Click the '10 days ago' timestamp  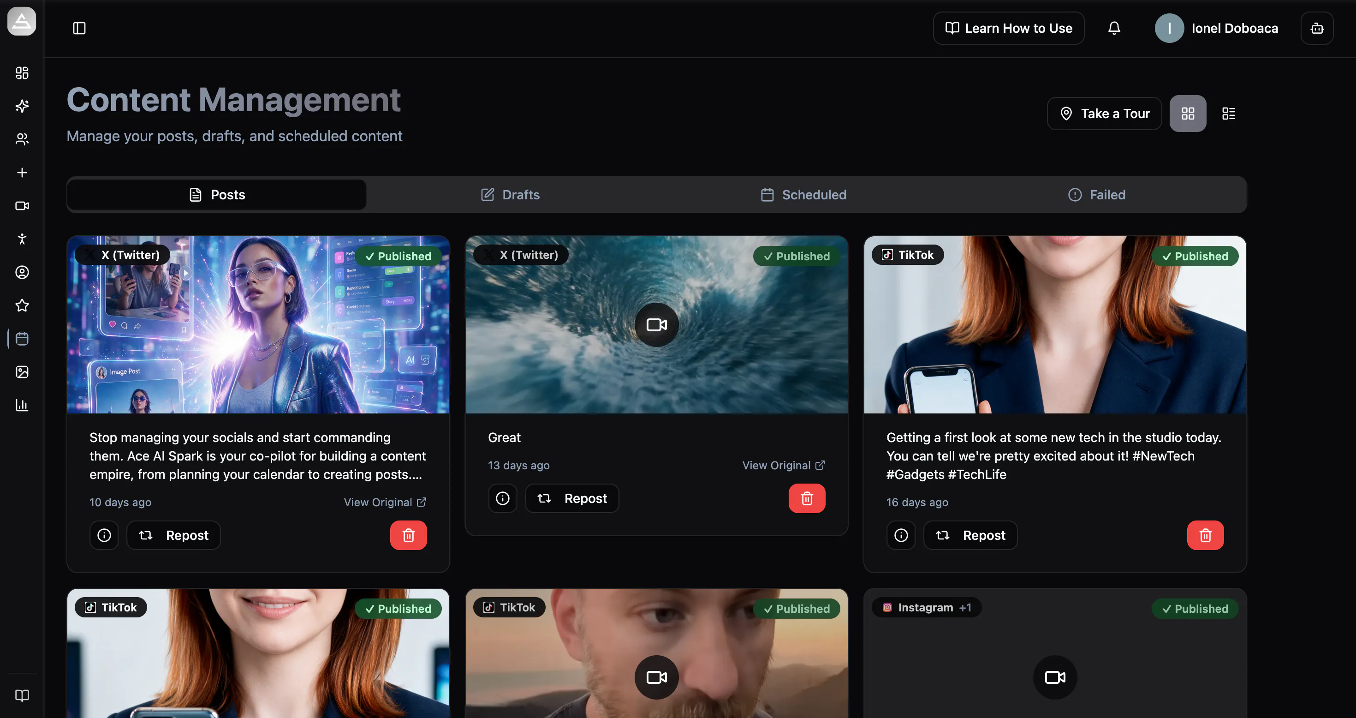[120, 502]
